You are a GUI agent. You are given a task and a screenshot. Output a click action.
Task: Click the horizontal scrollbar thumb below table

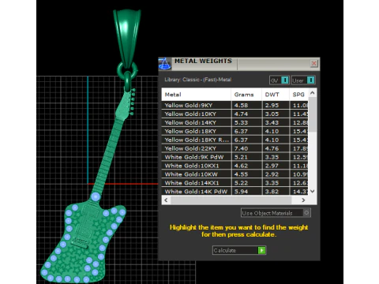(231, 200)
